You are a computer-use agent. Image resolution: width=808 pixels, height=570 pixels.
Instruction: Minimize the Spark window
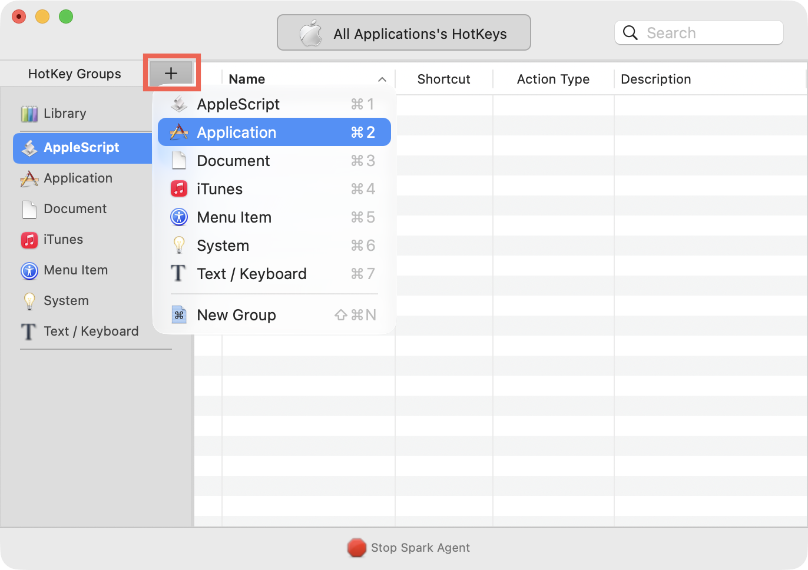tap(42, 16)
